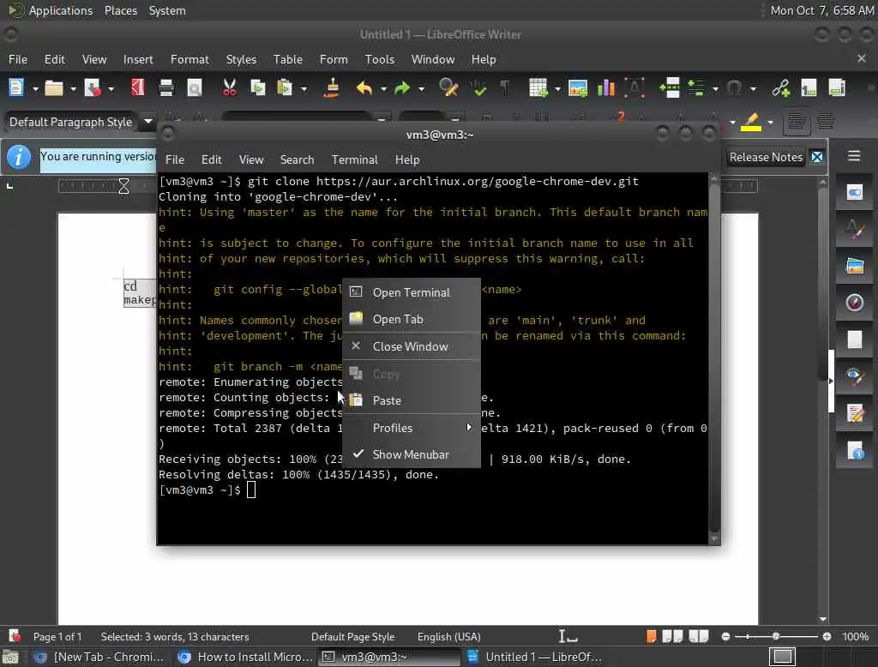Click English (USA) language in status bar
This screenshot has height=667, width=878.
coord(448,637)
